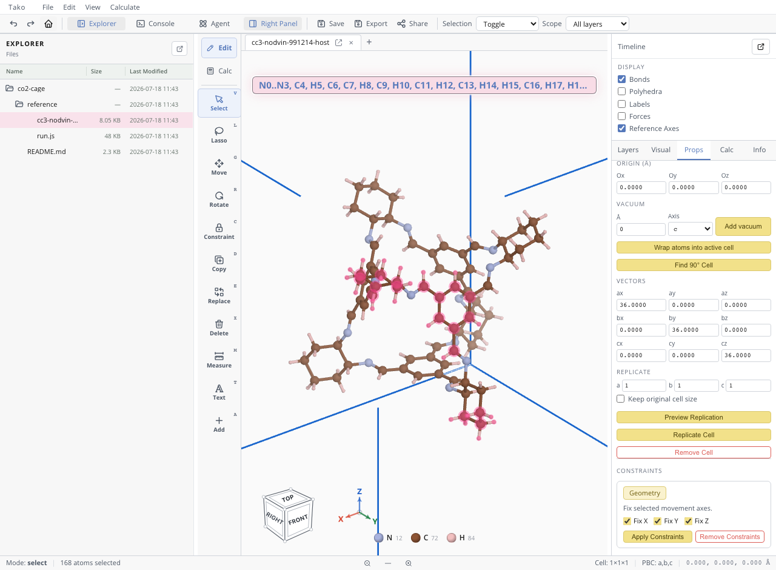Open tab in new window icon
Image resolution: width=776 pixels, height=570 pixels.
[339, 42]
